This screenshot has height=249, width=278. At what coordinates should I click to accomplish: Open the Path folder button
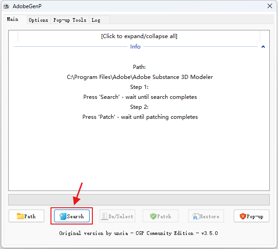pyautogui.click(x=26, y=216)
